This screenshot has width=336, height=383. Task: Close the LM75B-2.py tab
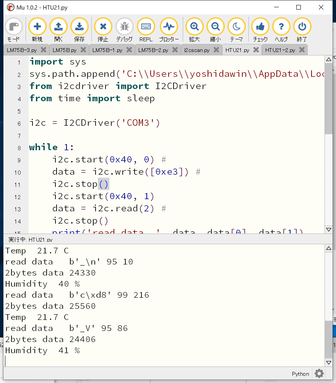click(175, 50)
